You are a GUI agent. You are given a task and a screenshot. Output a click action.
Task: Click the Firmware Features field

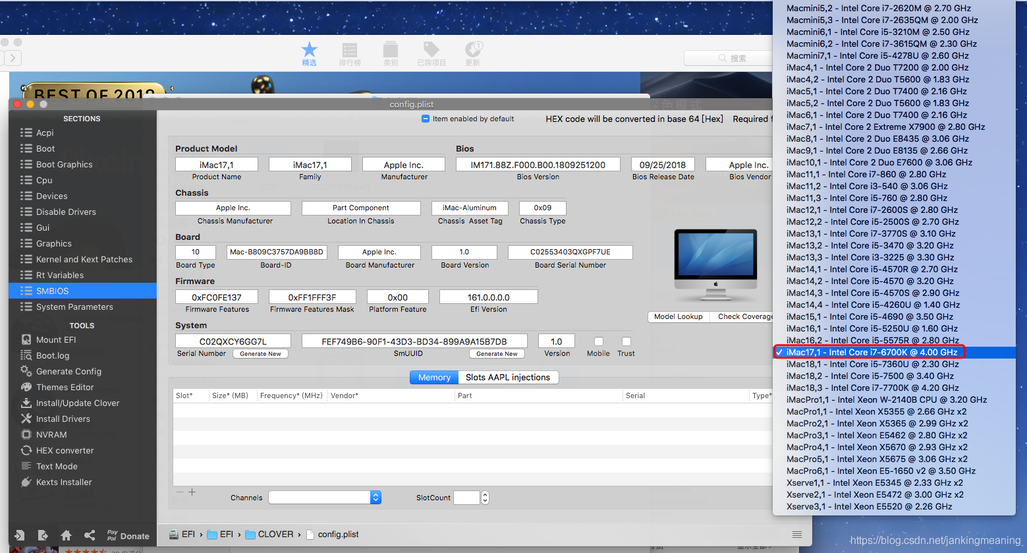tap(217, 297)
